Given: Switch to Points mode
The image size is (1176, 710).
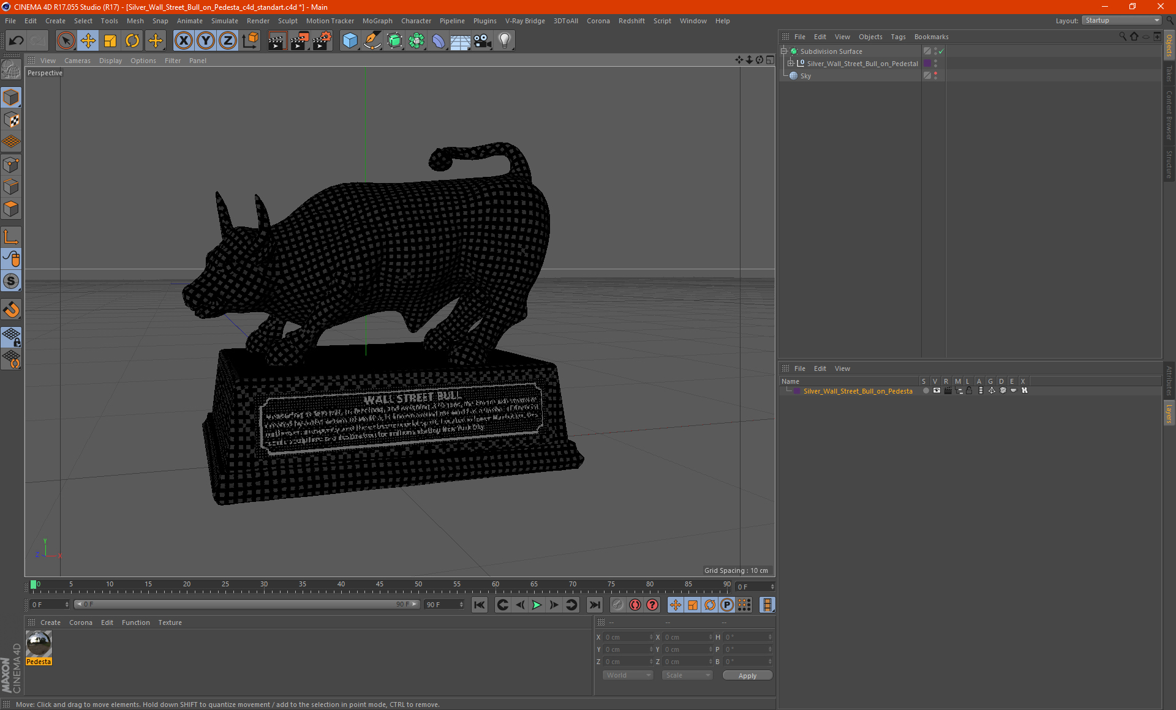Looking at the screenshot, I should click(x=11, y=165).
